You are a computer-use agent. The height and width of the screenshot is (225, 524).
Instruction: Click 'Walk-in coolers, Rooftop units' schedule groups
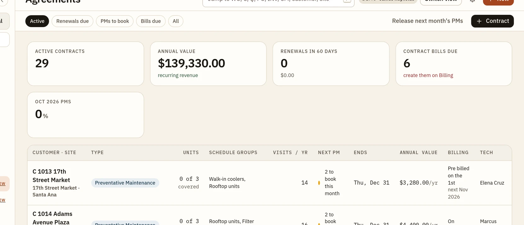pyautogui.click(x=227, y=183)
